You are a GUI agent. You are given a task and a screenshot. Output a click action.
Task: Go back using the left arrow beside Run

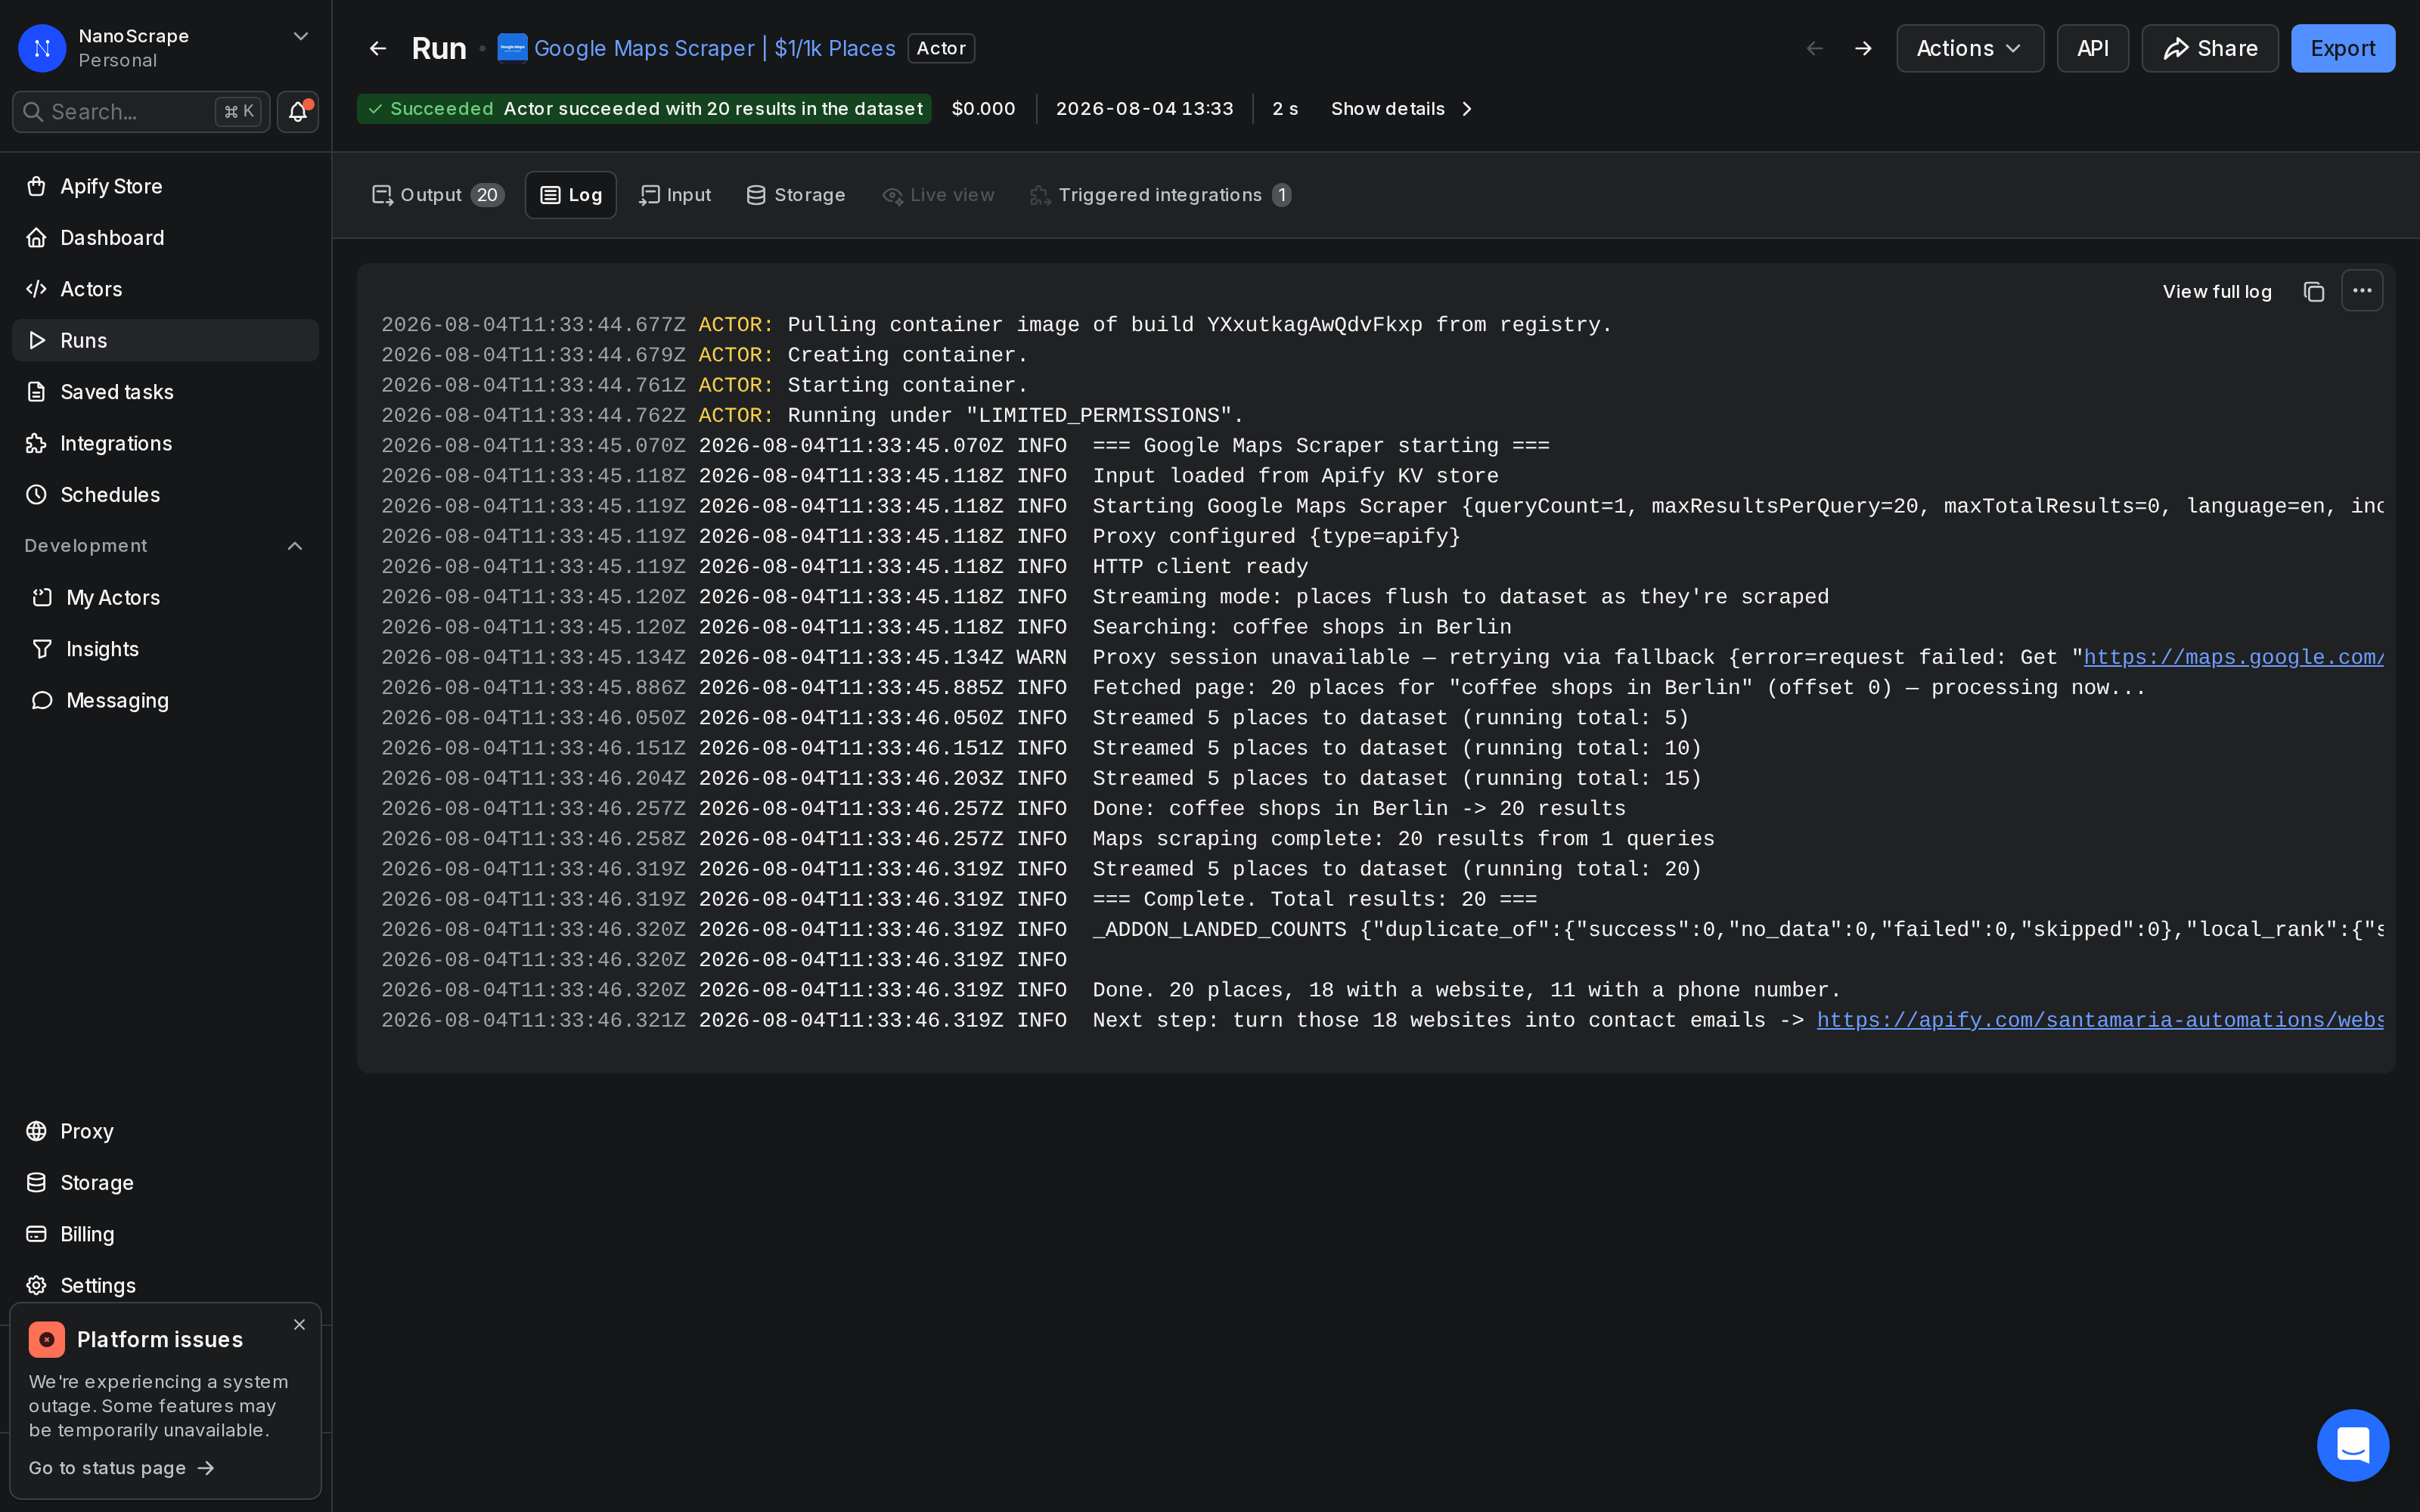point(378,48)
